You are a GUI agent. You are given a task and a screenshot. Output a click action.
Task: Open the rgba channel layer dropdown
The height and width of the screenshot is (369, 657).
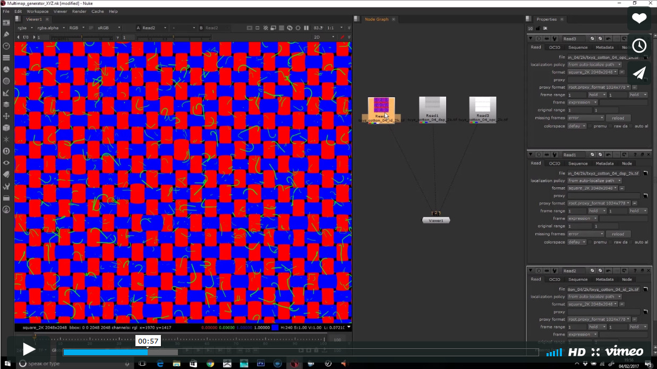click(25, 28)
